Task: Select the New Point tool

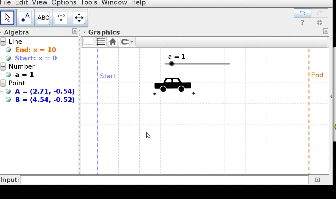Action: click(x=25, y=18)
